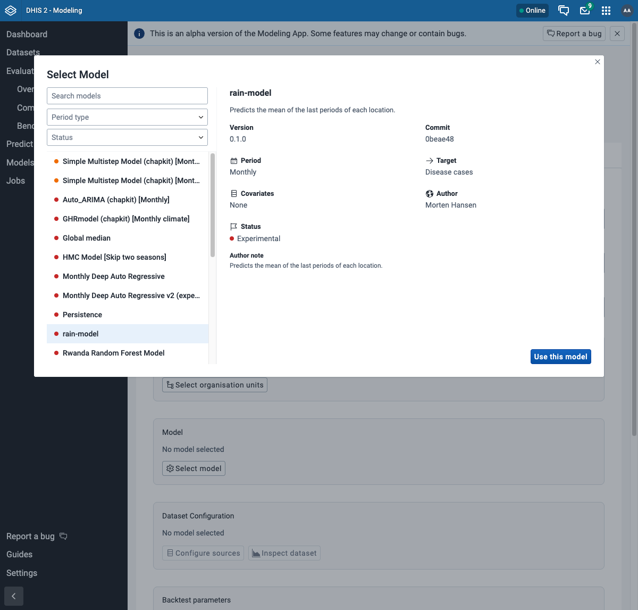Click the Select model button
Screen dimensions: 638x610
coord(194,468)
